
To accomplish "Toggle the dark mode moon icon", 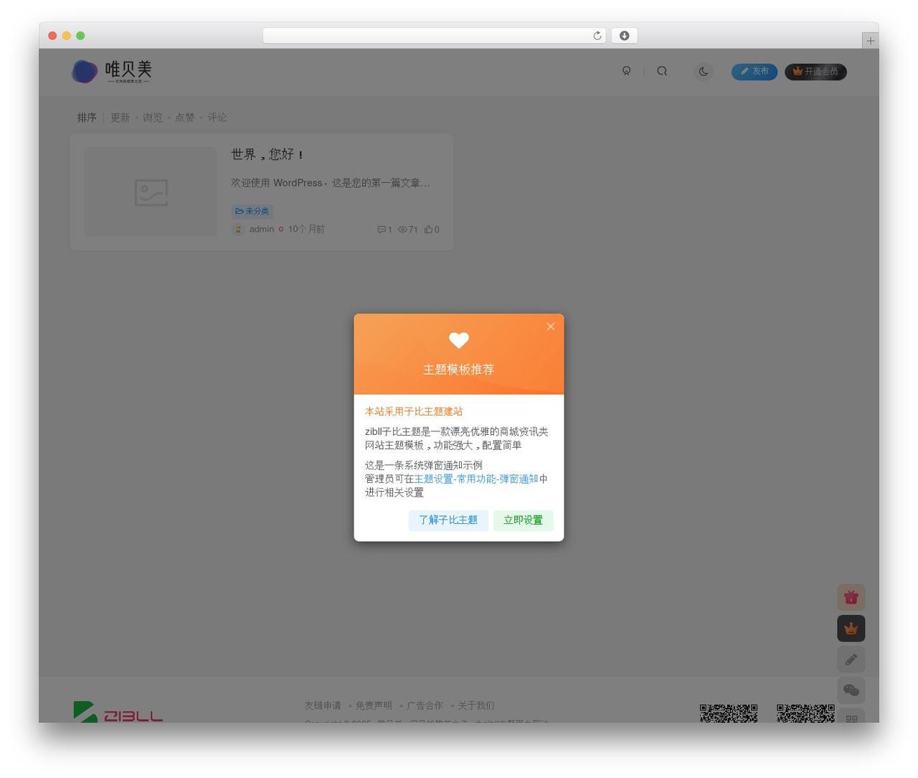I will coord(704,71).
